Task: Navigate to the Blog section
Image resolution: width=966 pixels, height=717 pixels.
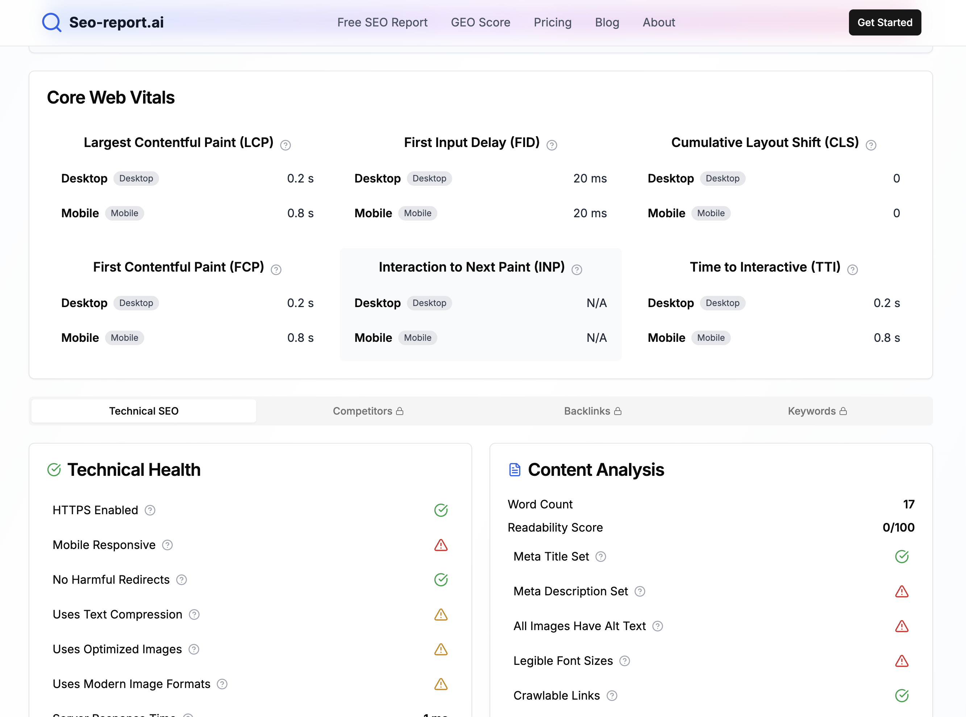Action: click(x=607, y=22)
